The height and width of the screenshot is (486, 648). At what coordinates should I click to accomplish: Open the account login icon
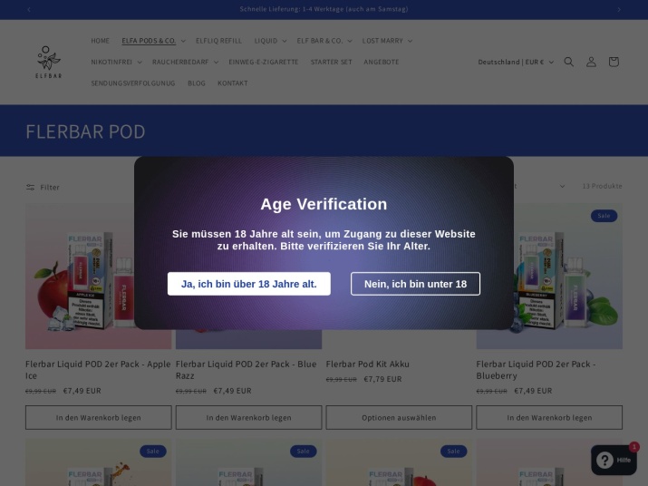(x=591, y=62)
